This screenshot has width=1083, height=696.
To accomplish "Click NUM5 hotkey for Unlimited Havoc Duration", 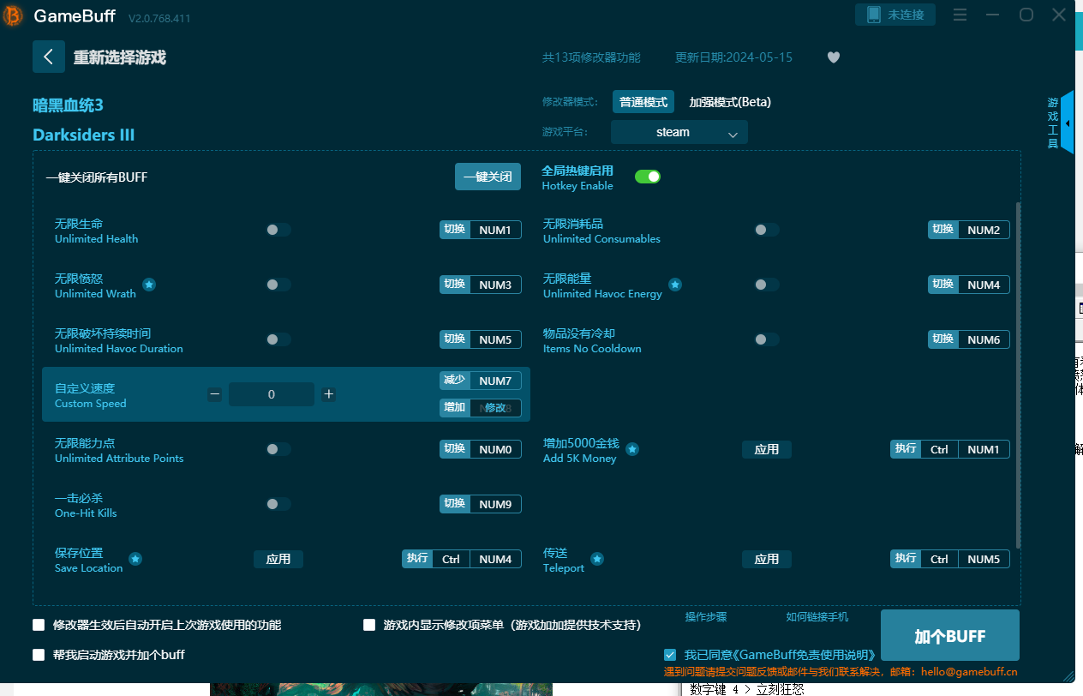I will point(495,339).
